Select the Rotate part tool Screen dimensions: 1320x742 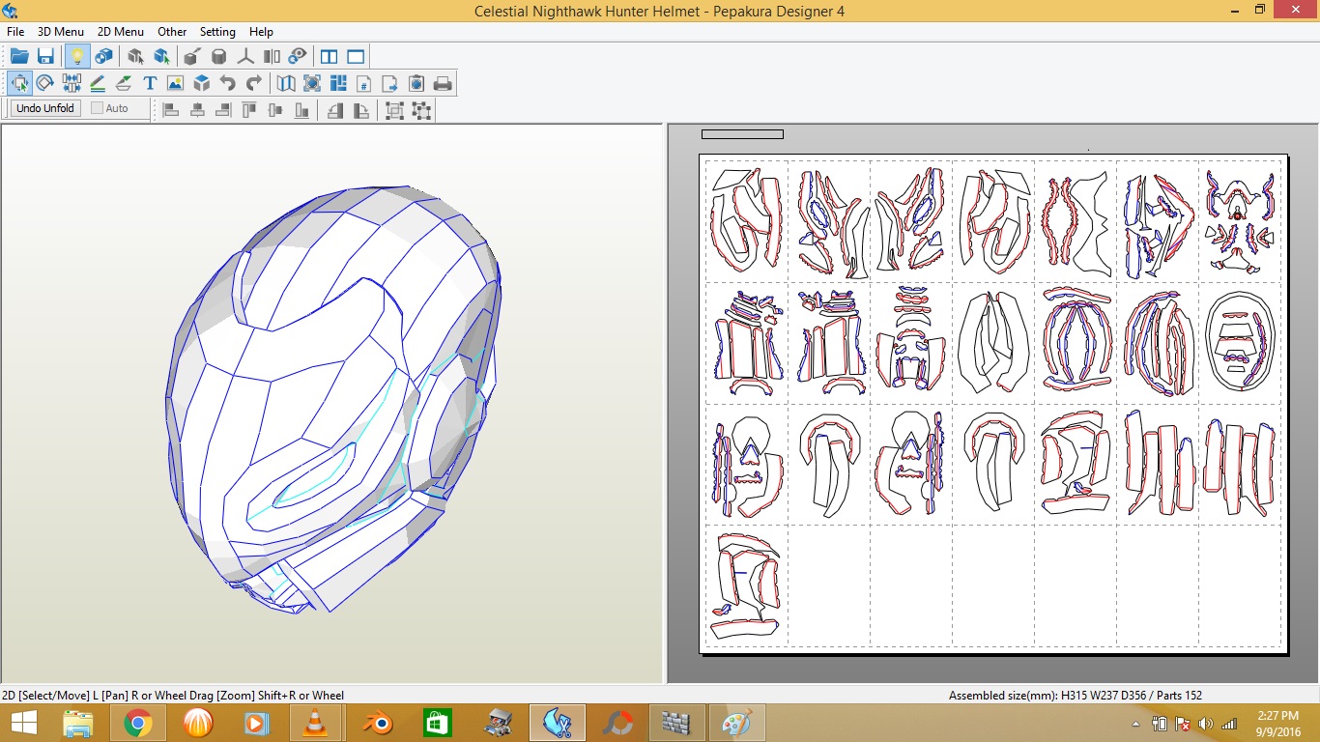(44, 84)
